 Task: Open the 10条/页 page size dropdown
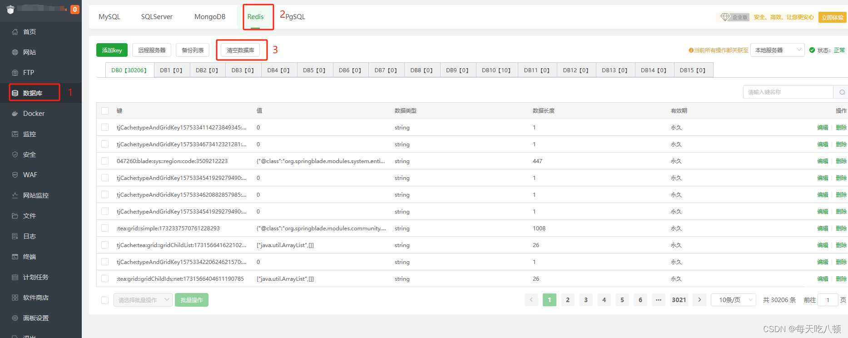point(734,300)
